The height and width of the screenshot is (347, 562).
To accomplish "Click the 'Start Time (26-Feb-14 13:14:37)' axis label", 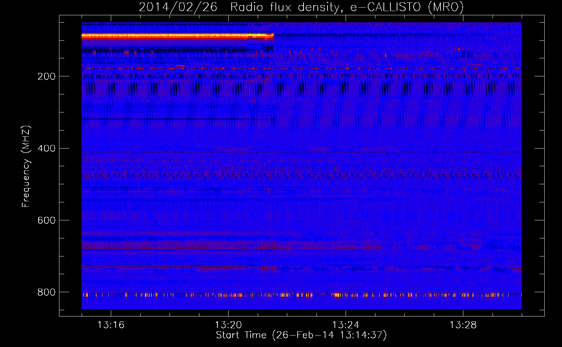I will [x=301, y=335].
